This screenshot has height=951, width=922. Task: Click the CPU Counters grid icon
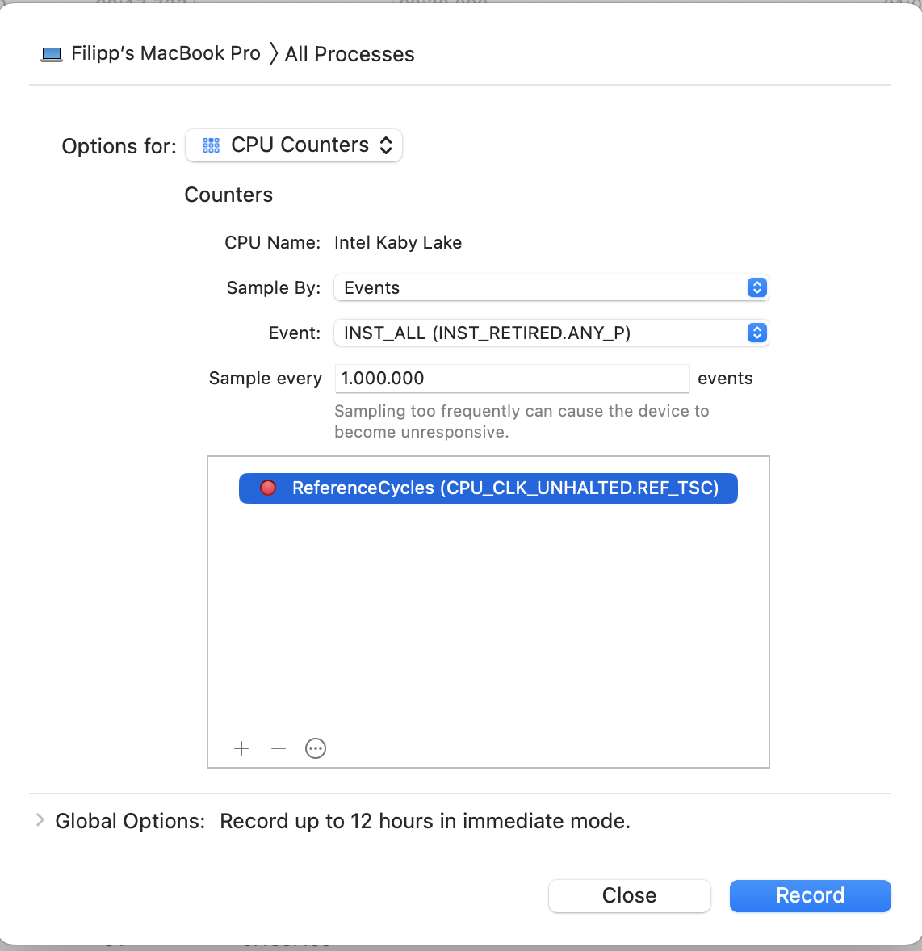[211, 145]
